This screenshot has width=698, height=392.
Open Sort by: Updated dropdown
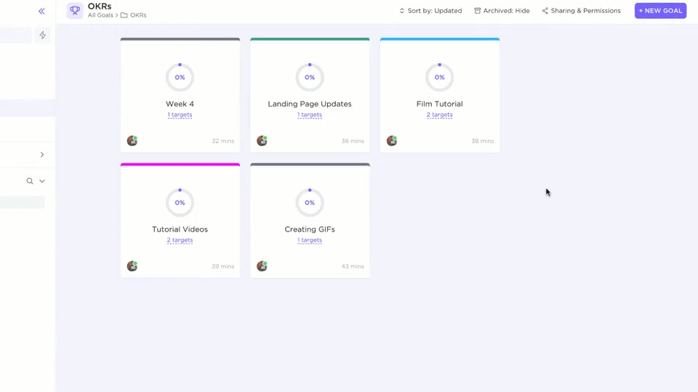pos(430,11)
